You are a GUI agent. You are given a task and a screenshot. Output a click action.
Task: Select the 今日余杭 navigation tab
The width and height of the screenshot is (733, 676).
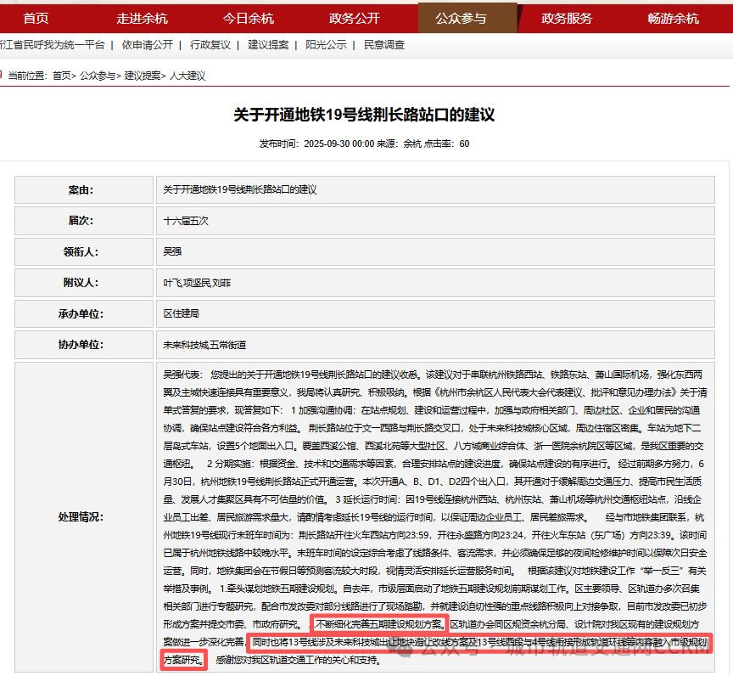pos(248,18)
